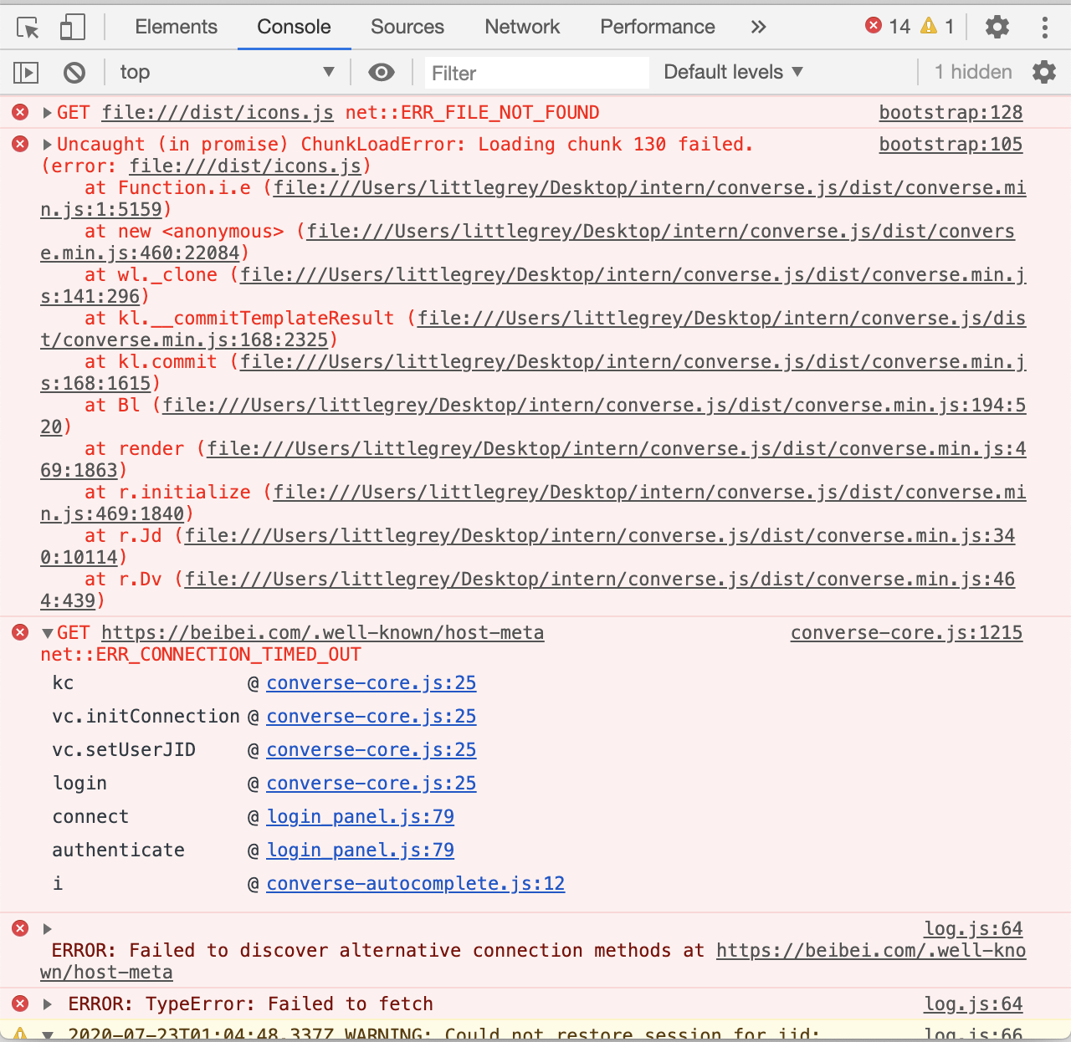Open the Default levels dropdown
Image resolution: width=1071 pixels, height=1042 pixels.
pos(733,72)
